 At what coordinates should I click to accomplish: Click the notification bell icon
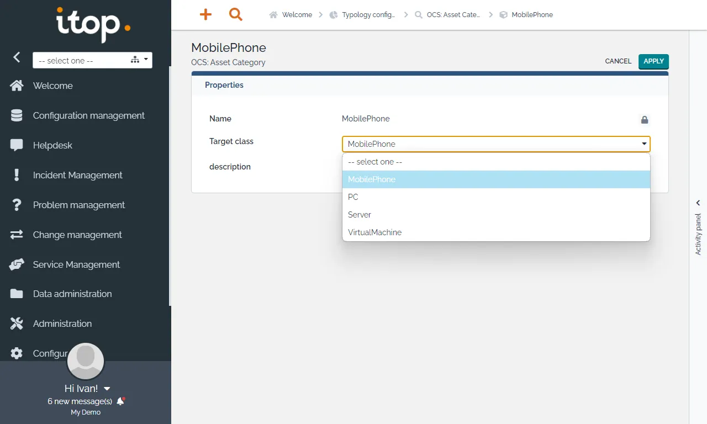[121, 401]
